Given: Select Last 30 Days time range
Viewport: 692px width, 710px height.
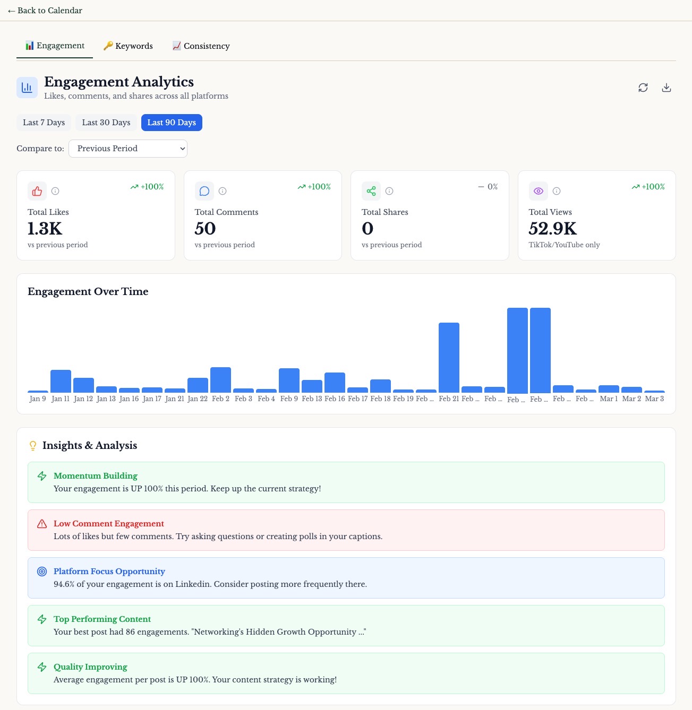Looking at the screenshot, I should click(106, 122).
